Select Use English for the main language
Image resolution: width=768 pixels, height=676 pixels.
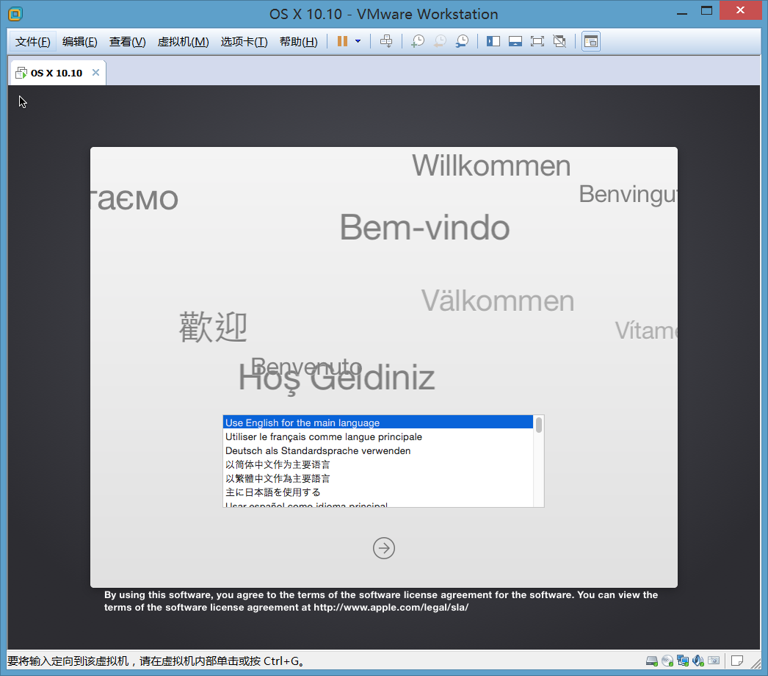point(377,422)
